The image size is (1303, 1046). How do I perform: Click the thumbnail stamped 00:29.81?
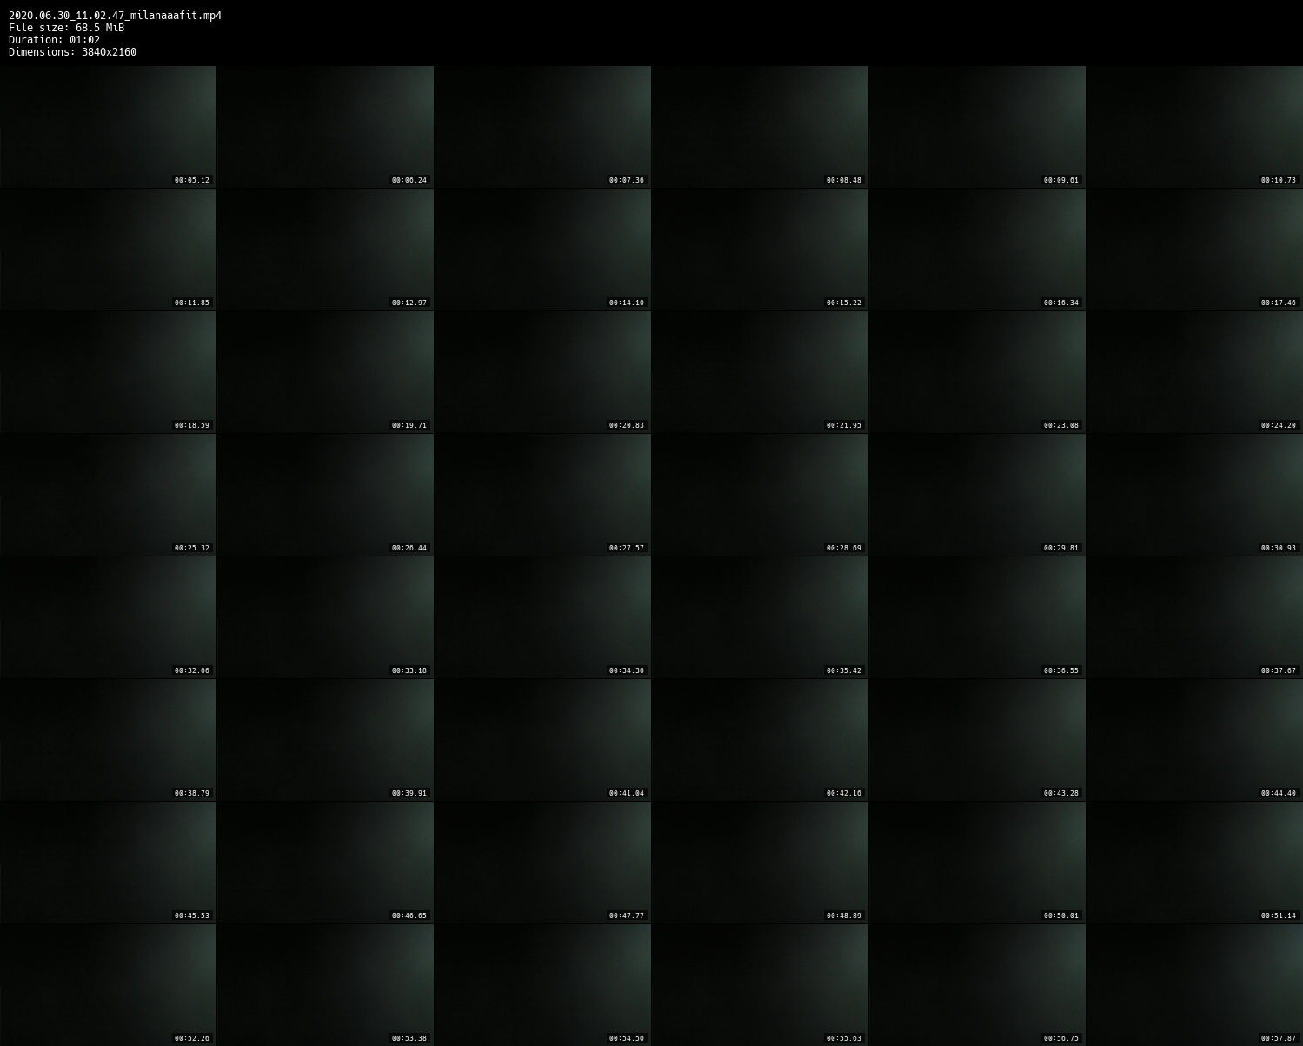(x=977, y=495)
